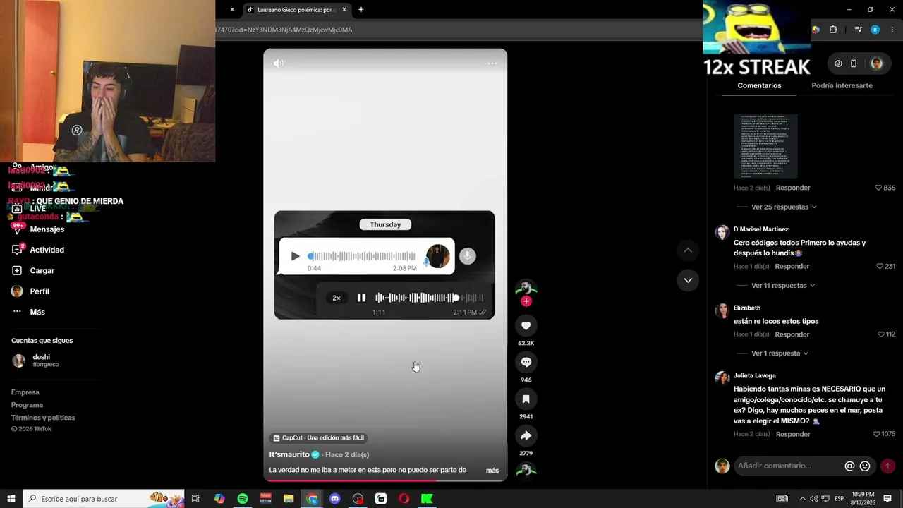Open the creator's avatar beside the video
903x508 pixels.
pyautogui.click(x=526, y=288)
